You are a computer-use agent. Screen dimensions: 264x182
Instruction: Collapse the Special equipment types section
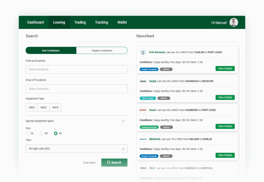[x=123, y=121]
